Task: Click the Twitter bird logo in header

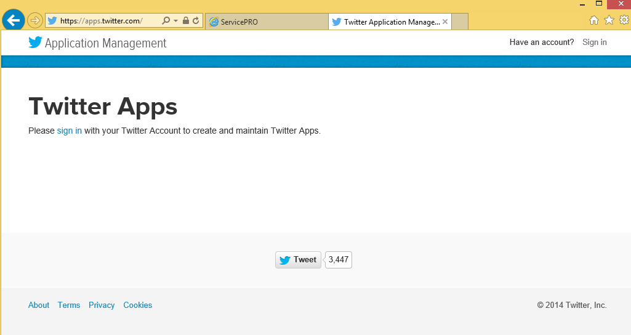Action: tap(35, 42)
